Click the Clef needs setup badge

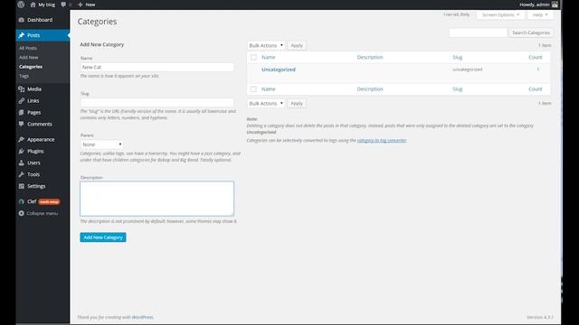tap(49, 201)
